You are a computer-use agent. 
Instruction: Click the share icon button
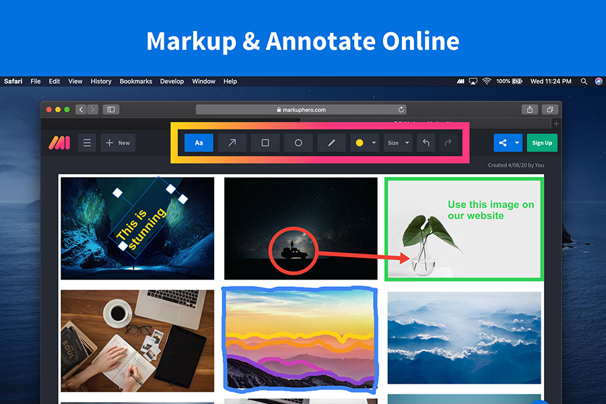pyautogui.click(x=502, y=143)
